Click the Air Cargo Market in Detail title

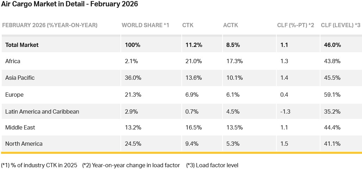click(x=70, y=4)
